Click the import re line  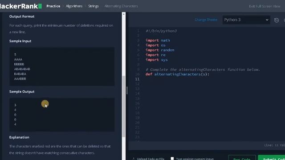155,55
